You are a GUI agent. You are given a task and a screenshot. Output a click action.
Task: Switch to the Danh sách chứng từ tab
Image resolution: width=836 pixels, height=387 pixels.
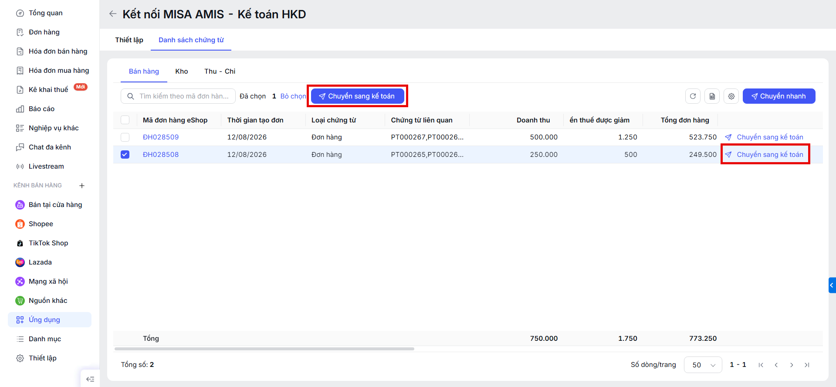coord(191,40)
